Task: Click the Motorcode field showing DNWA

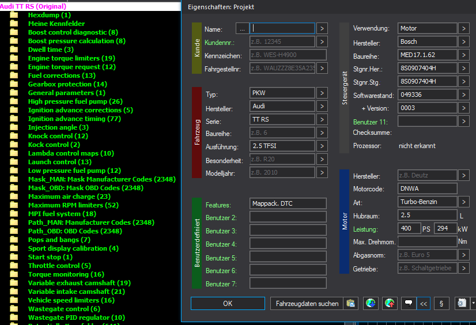Action: [427, 188]
